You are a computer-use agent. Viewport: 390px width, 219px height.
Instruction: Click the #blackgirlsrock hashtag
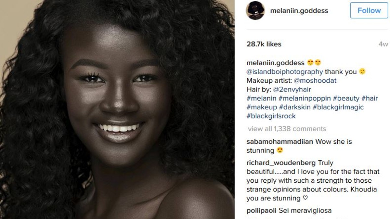tap(271, 116)
